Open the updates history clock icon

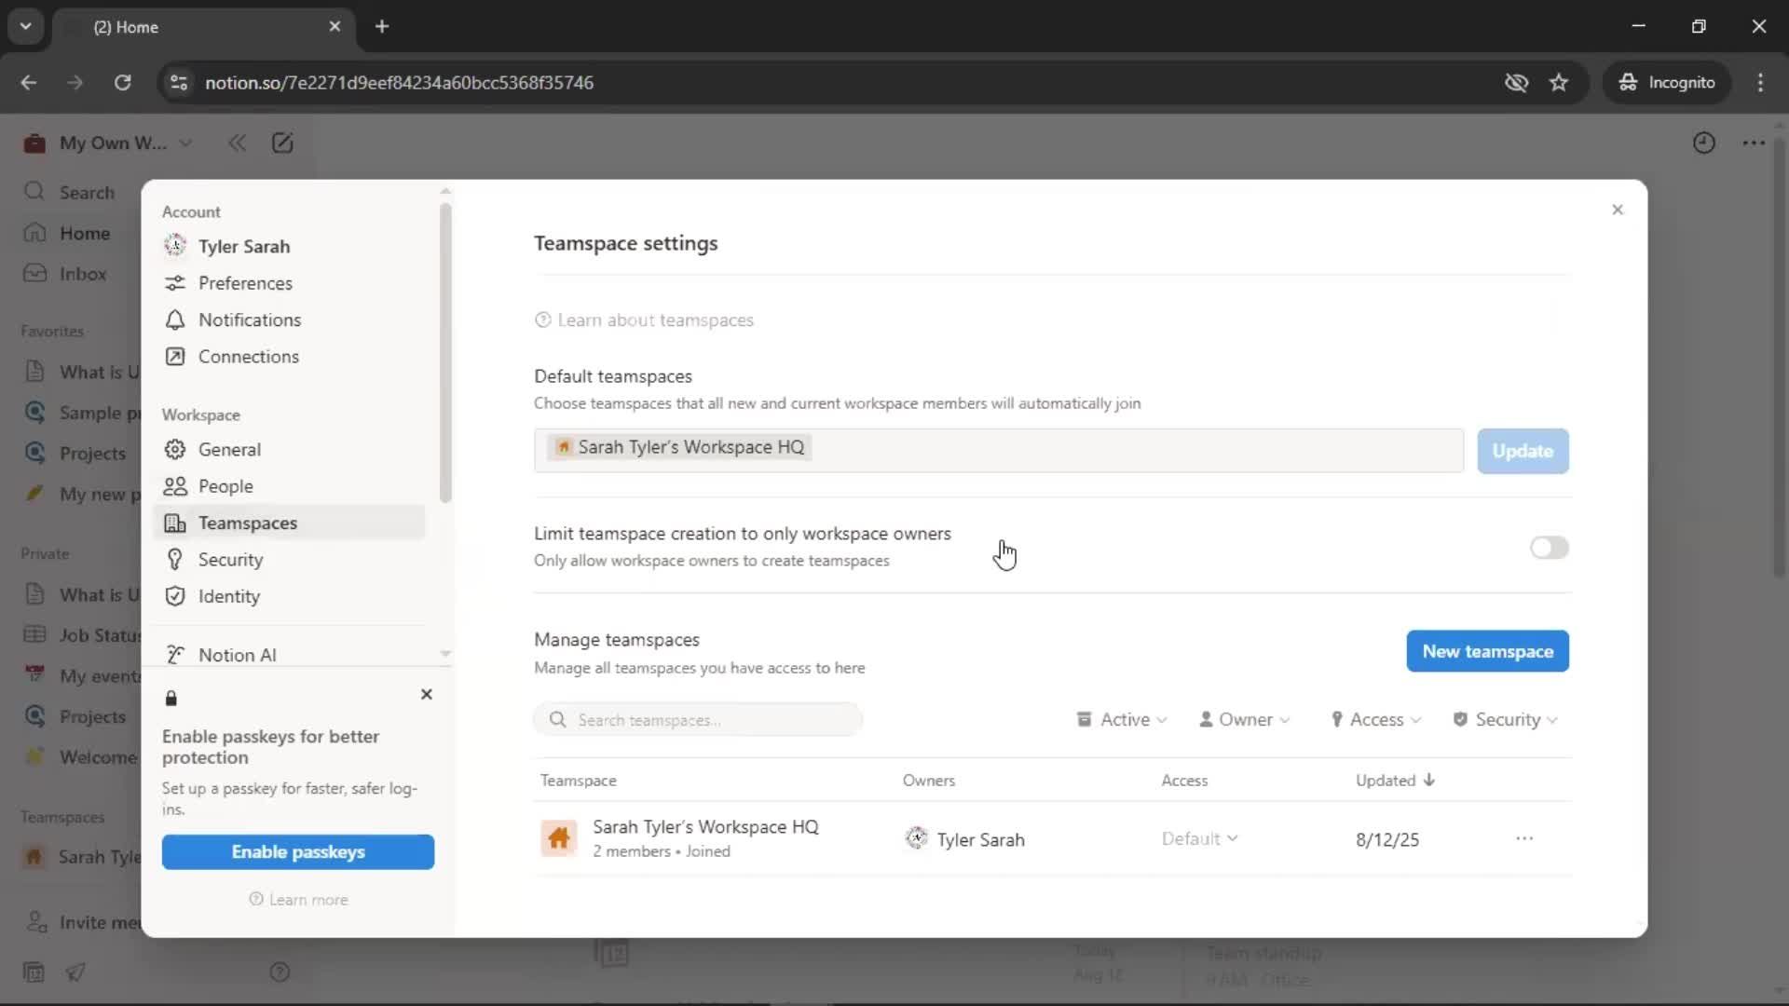[1703, 143]
